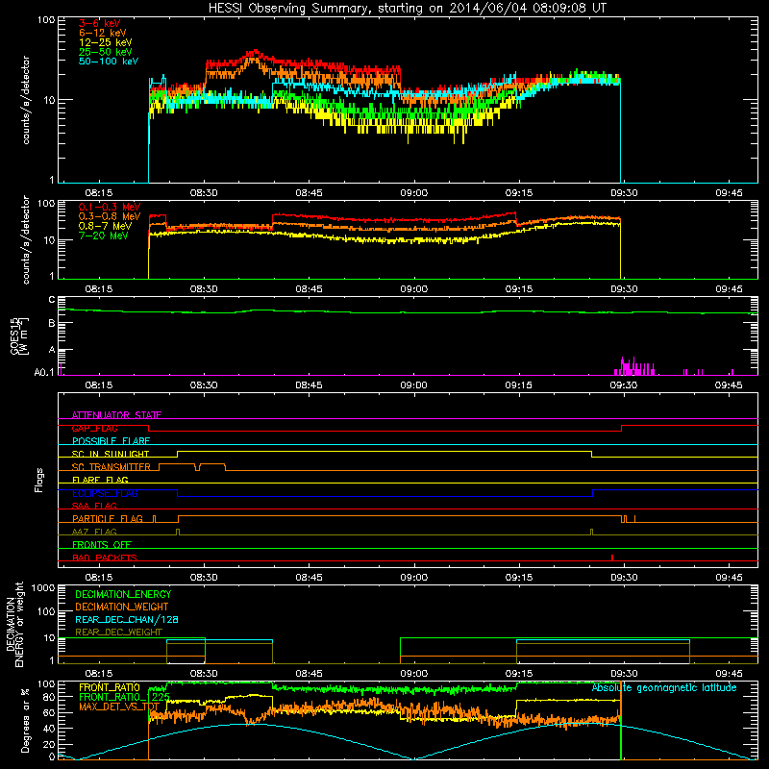Select the FLARE_FLAG label
The width and height of the screenshot is (769, 769).
(x=100, y=480)
